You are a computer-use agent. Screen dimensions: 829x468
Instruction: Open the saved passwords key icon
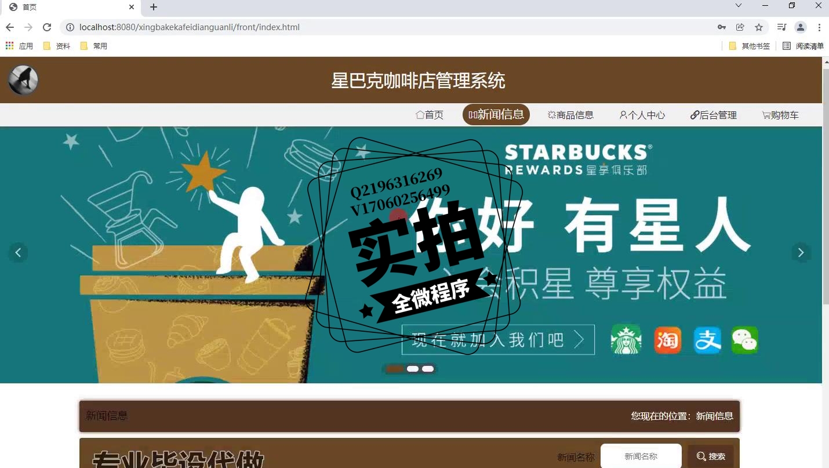tap(722, 27)
